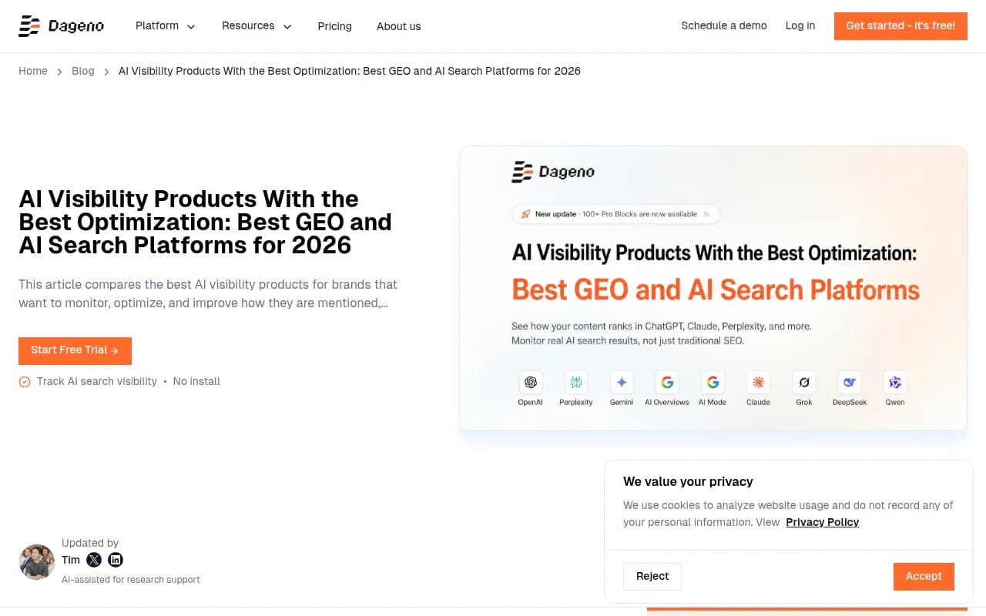Viewport: 986px width, 616px height.
Task: Click the AI Mode Google icon
Action: pyautogui.click(x=713, y=382)
